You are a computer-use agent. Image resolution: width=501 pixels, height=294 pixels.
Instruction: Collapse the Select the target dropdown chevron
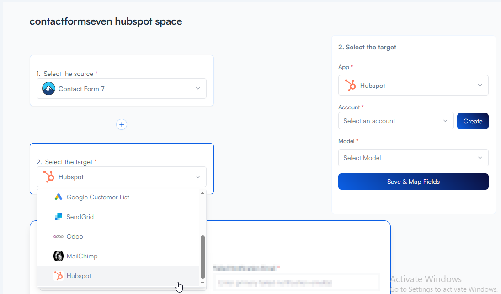tap(198, 177)
